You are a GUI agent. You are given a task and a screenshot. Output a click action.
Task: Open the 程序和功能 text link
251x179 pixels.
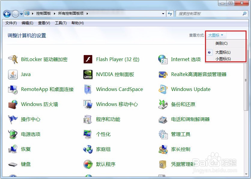[108, 119]
